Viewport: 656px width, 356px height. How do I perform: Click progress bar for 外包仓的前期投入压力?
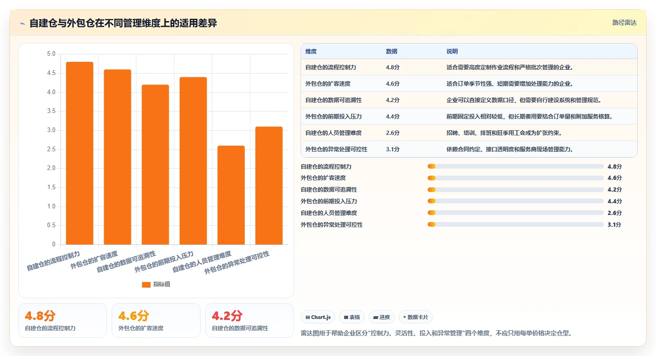click(x=515, y=201)
